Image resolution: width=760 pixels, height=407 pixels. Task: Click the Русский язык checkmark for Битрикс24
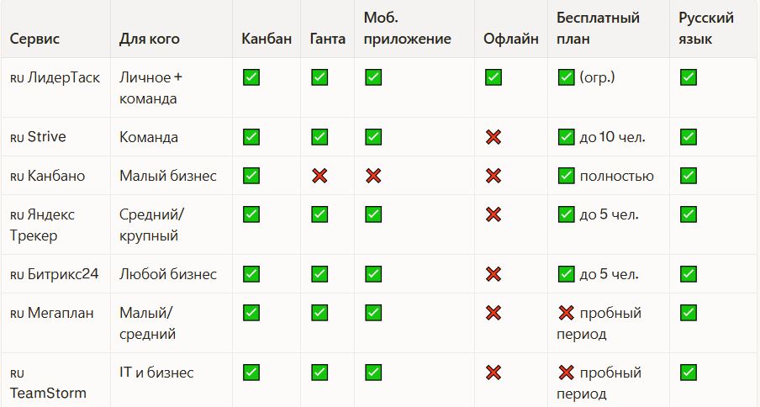pos(688,274)
